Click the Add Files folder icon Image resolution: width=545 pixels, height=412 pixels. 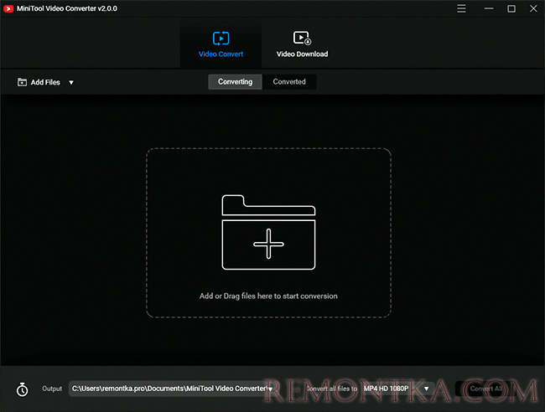tap(22, 83)
